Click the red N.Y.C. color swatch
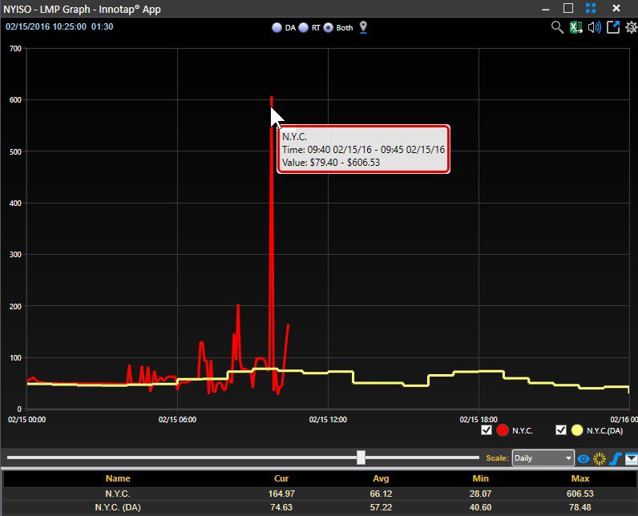The image size is (638, 516). 502,430
